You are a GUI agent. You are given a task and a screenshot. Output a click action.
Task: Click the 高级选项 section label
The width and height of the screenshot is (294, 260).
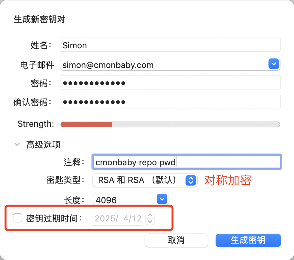click(x=43, y=144)
